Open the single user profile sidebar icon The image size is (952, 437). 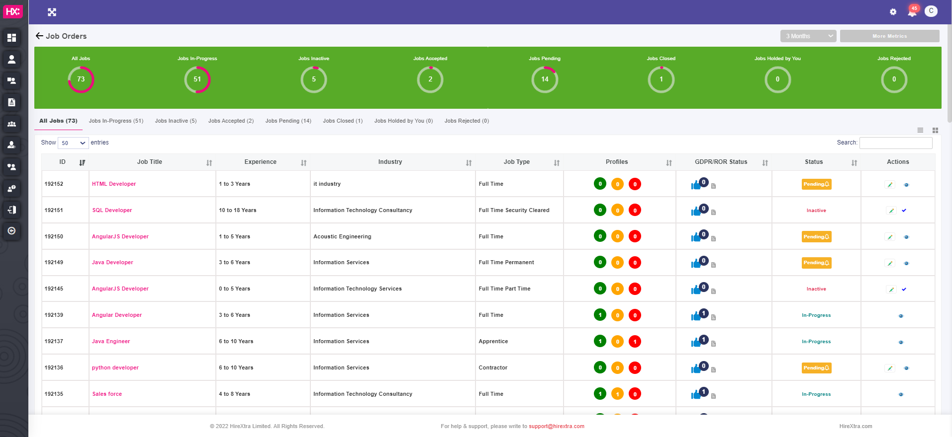click(11, 59)
